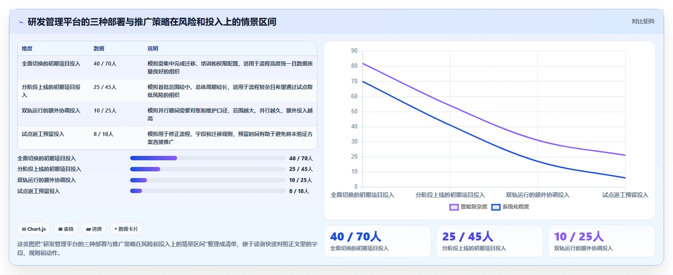Click the 8 / 18人 table value

103,134
